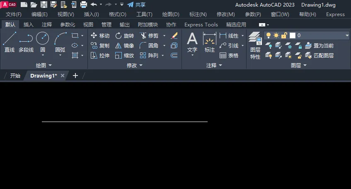Screen dimensions: 351x189
Task: Activate the Mirror (镜像) tool
Action: point(124,45)
